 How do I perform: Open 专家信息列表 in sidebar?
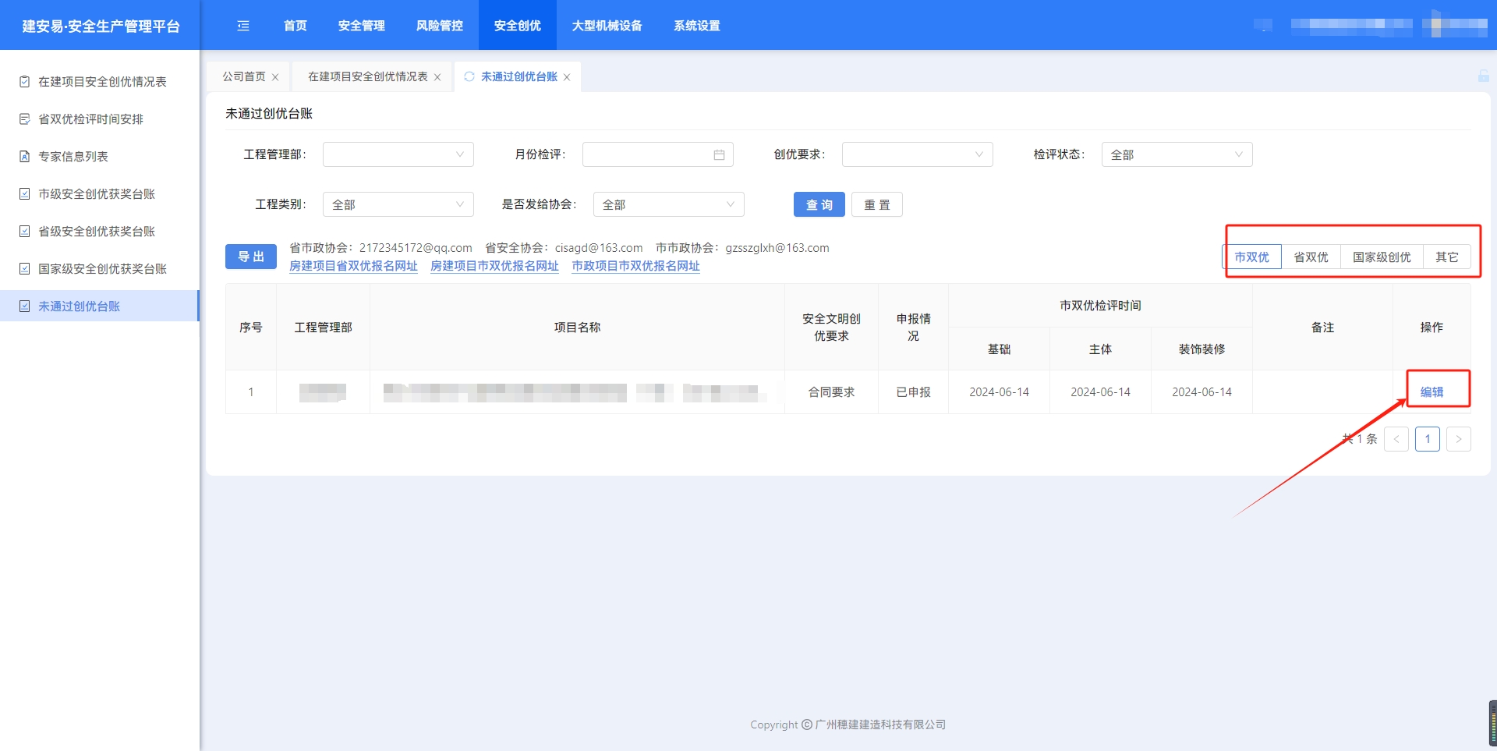tap(73, 156)
